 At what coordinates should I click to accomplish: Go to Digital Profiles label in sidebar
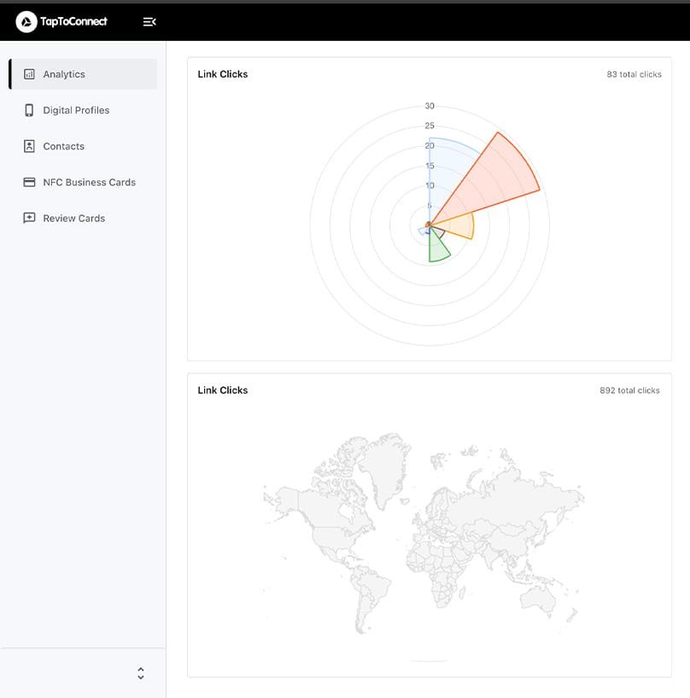[76, 110]
